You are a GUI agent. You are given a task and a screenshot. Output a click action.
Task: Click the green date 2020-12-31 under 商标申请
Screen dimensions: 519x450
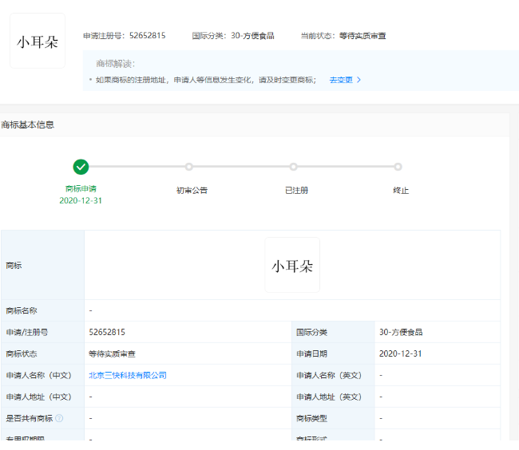coord(81,201)
